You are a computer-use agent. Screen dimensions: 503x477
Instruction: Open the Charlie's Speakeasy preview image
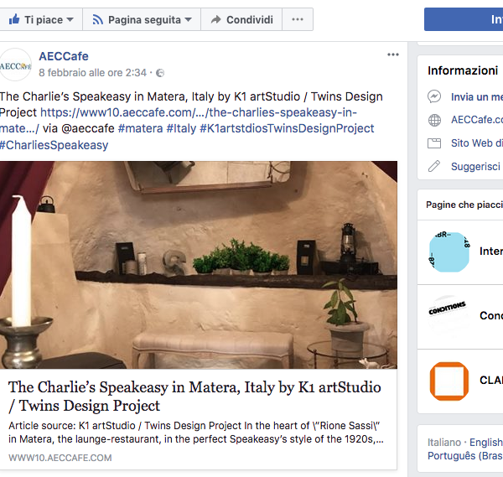199,265
